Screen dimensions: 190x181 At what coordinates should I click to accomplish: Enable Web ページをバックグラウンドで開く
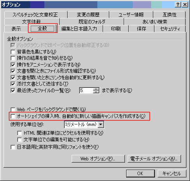tap(13, 110)
